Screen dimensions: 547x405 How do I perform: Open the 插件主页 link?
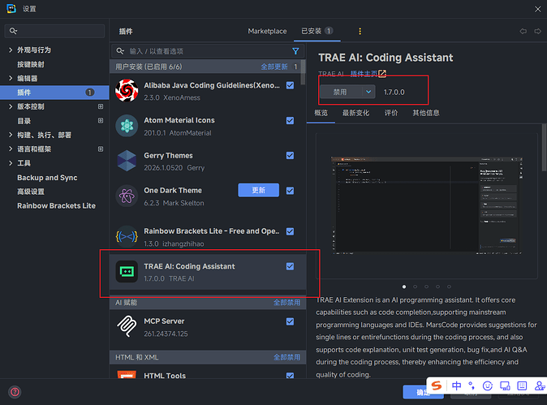click(364, 74)
